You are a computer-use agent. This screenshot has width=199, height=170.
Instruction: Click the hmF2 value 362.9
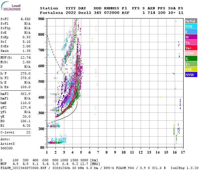pos(26,94)
